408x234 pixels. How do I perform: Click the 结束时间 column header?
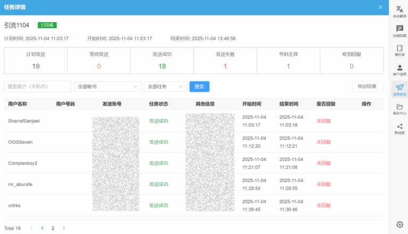pyautogui.click(x=289, y=104)
